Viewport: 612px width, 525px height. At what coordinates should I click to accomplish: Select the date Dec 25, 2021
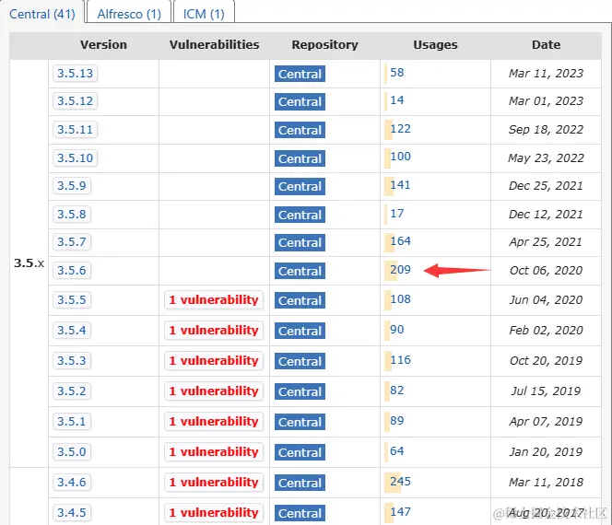pos(546,186)
